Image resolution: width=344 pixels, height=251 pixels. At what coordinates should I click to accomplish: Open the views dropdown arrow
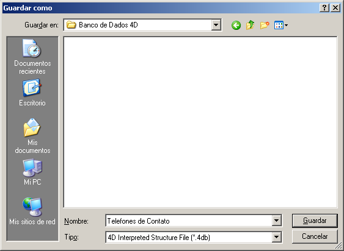pos(286,26)
